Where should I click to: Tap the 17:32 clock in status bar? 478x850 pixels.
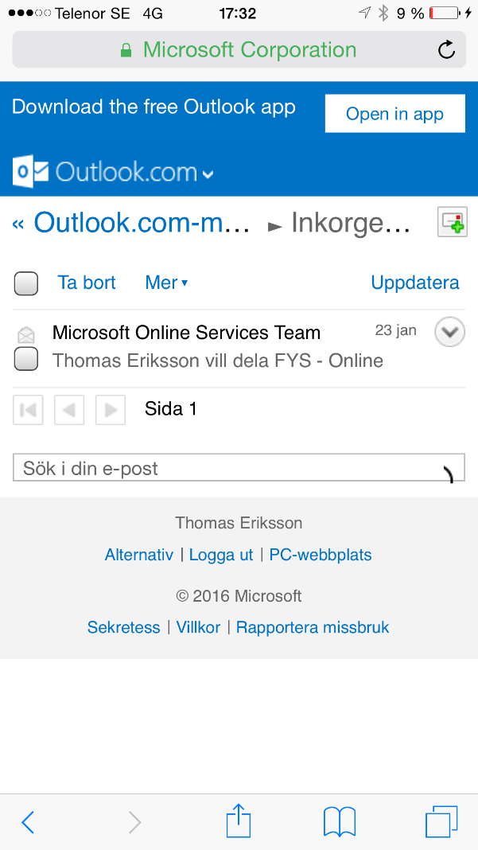[x=237, y=14]
